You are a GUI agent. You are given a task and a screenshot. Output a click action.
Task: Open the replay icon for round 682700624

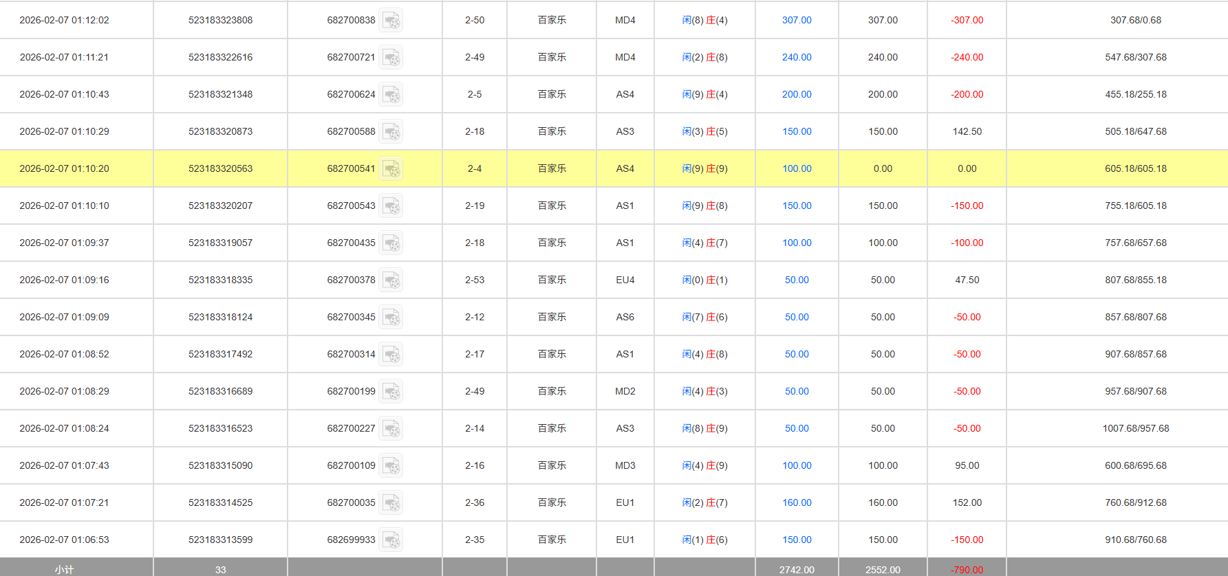pyautogui.click(x=391, y=95)
